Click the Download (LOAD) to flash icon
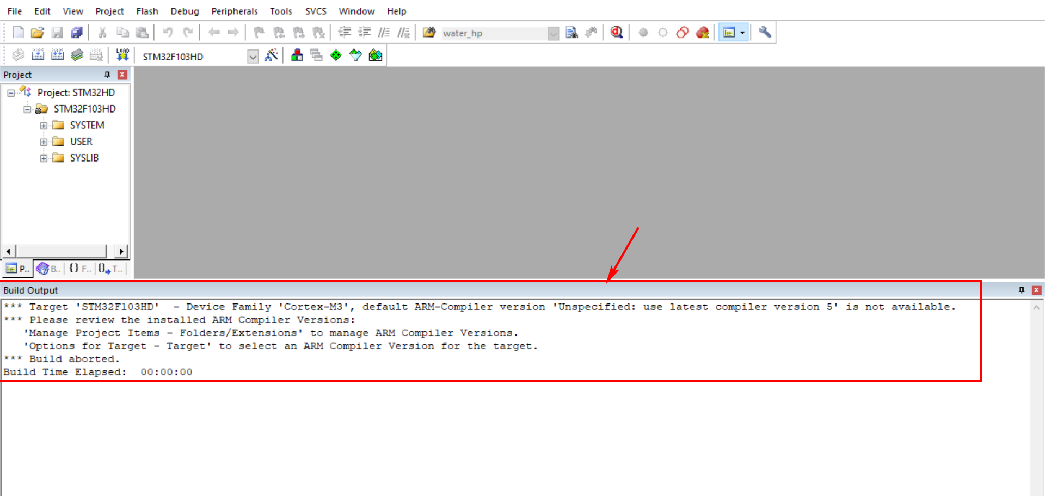Viewport: 1045px width, 496px height. point(122,55)
